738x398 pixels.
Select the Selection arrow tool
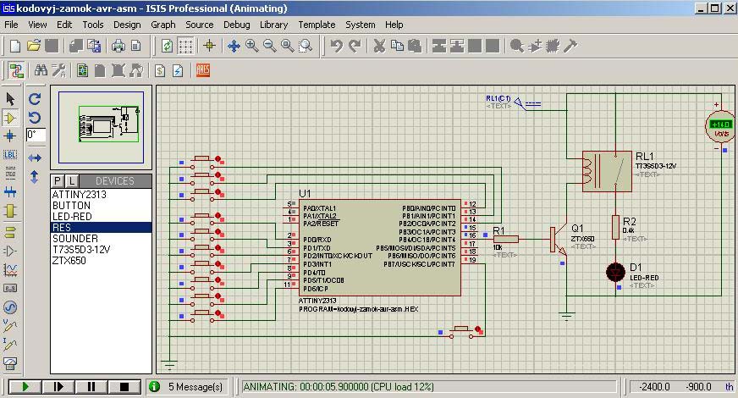[x=11, y=99]
